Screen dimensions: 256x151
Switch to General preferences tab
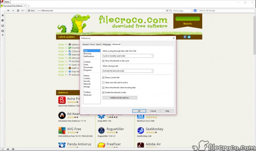(85, 44)
